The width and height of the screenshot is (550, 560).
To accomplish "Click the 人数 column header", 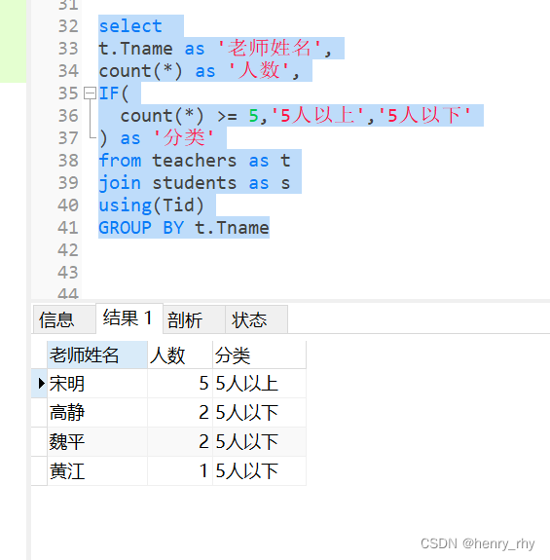I will coord(180,355).
